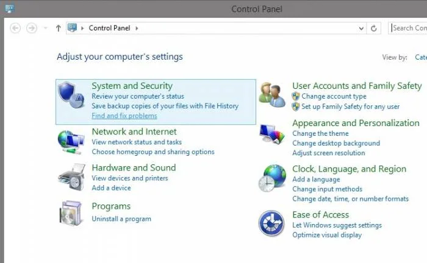Open the View by Category dropdown
The width and height of the screenshot is (427, 263).
421,57
